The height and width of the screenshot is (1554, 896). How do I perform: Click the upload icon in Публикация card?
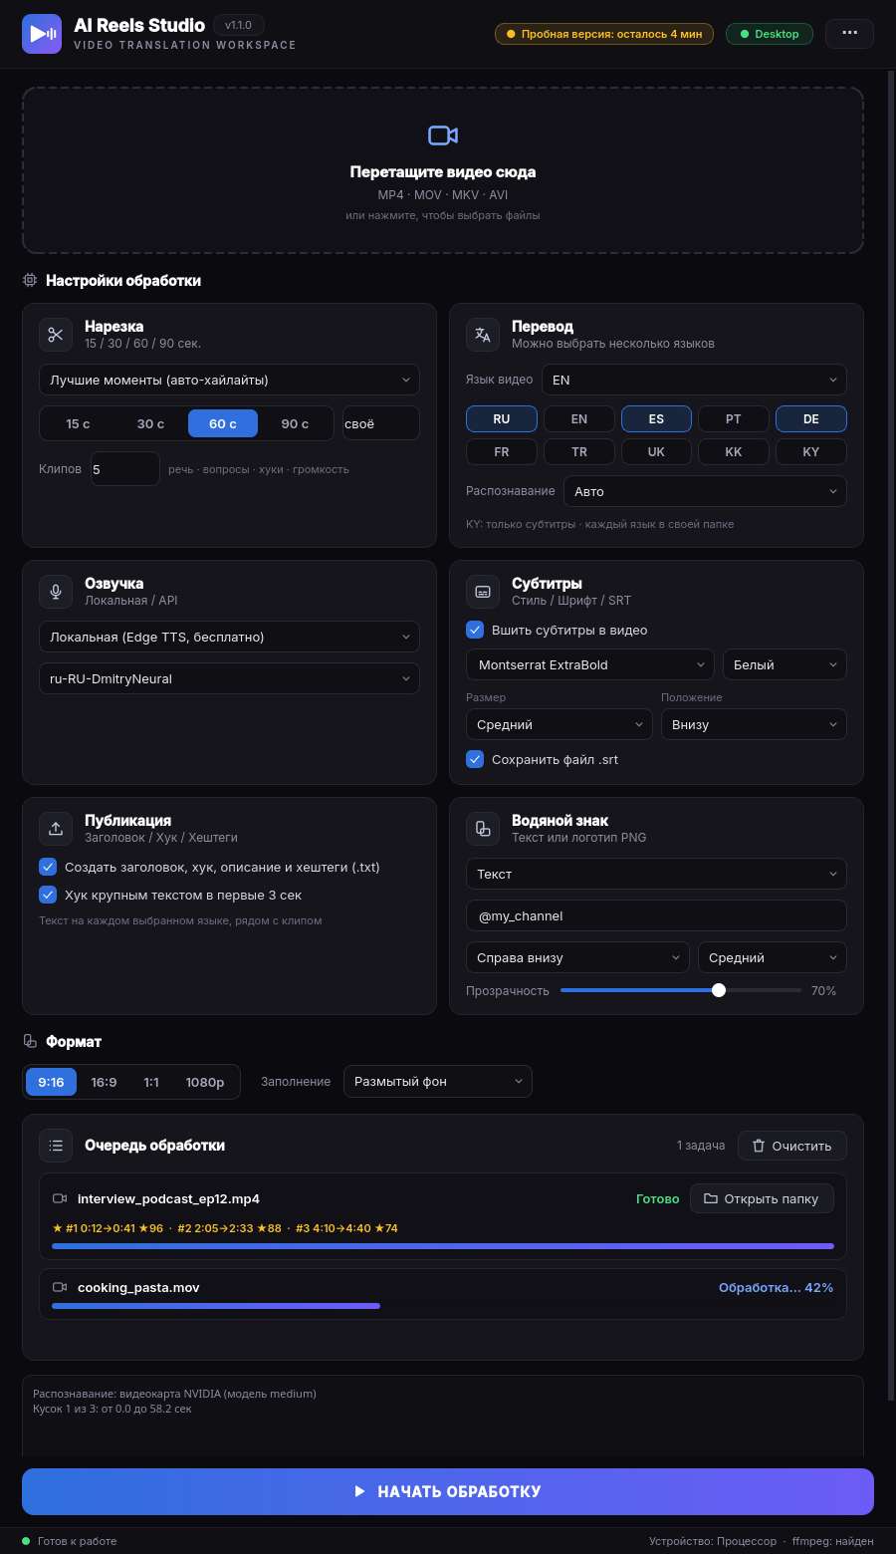click(x=56, y=829)
